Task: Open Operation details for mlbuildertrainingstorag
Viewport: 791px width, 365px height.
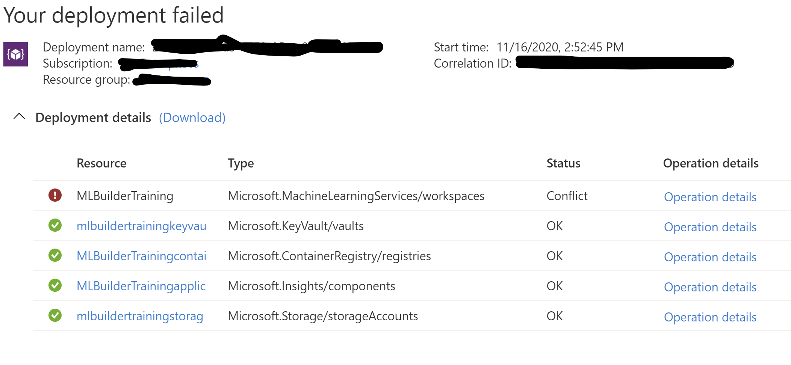Action: click(x=709, y=317)
